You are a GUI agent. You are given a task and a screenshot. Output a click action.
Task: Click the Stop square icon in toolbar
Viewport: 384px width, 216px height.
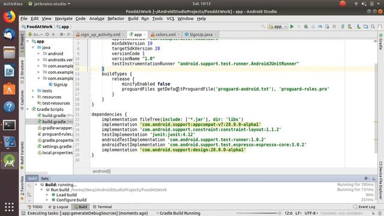point(334,26)
